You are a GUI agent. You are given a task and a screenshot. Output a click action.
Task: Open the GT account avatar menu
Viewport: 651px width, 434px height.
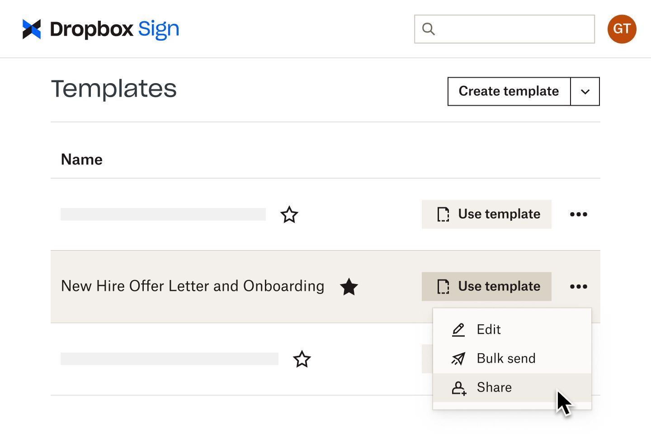click(622, 29)
